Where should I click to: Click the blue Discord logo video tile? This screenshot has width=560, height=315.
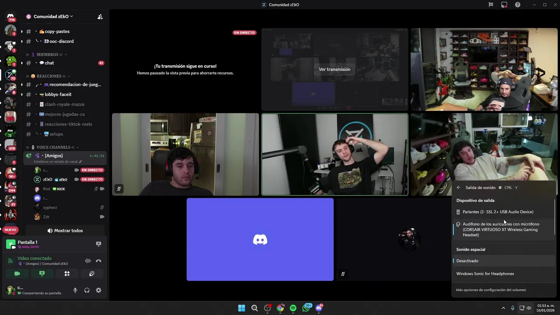coord(260,239)
